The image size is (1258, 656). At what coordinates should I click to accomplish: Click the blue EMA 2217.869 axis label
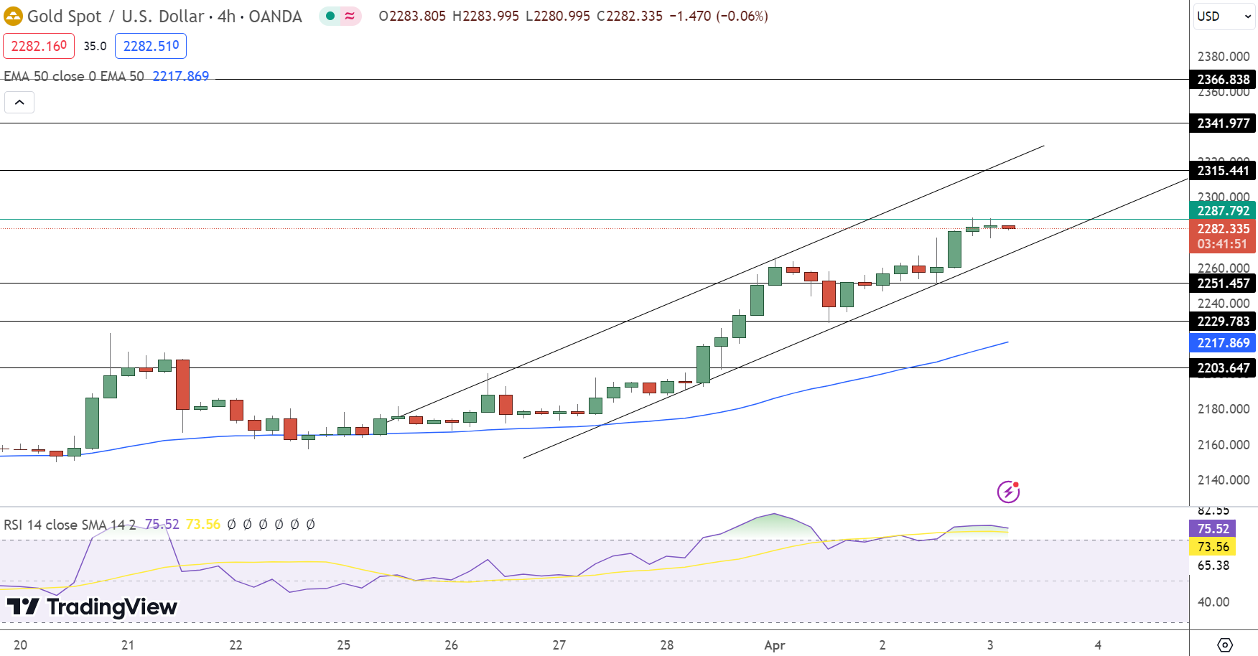coord(1223,343)
